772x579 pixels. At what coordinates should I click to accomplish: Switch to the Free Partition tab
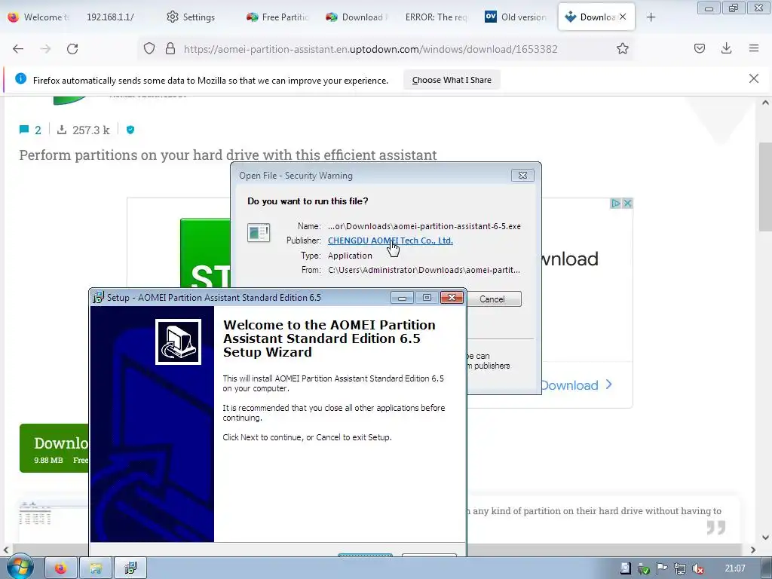click(278, 17)
